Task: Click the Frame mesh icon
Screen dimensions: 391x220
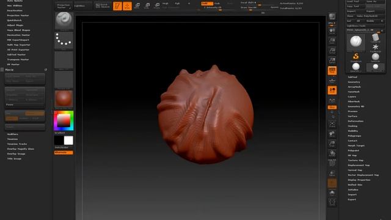Action: click(332, 124)
